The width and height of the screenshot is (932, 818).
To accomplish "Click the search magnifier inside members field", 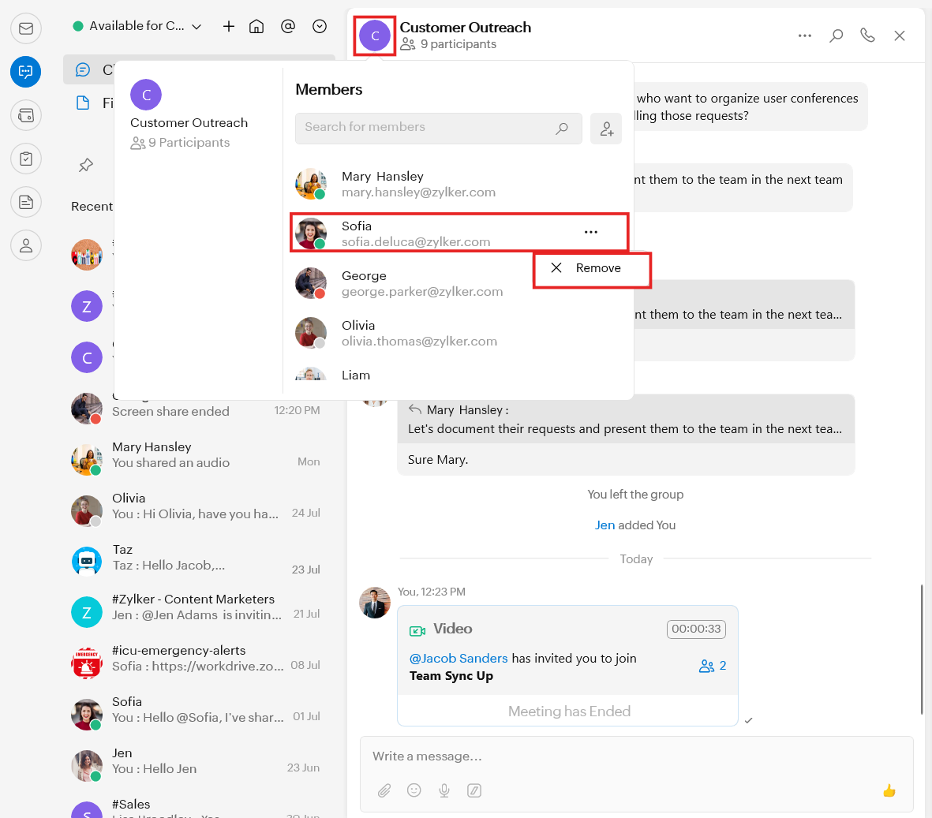I will 562,129.
